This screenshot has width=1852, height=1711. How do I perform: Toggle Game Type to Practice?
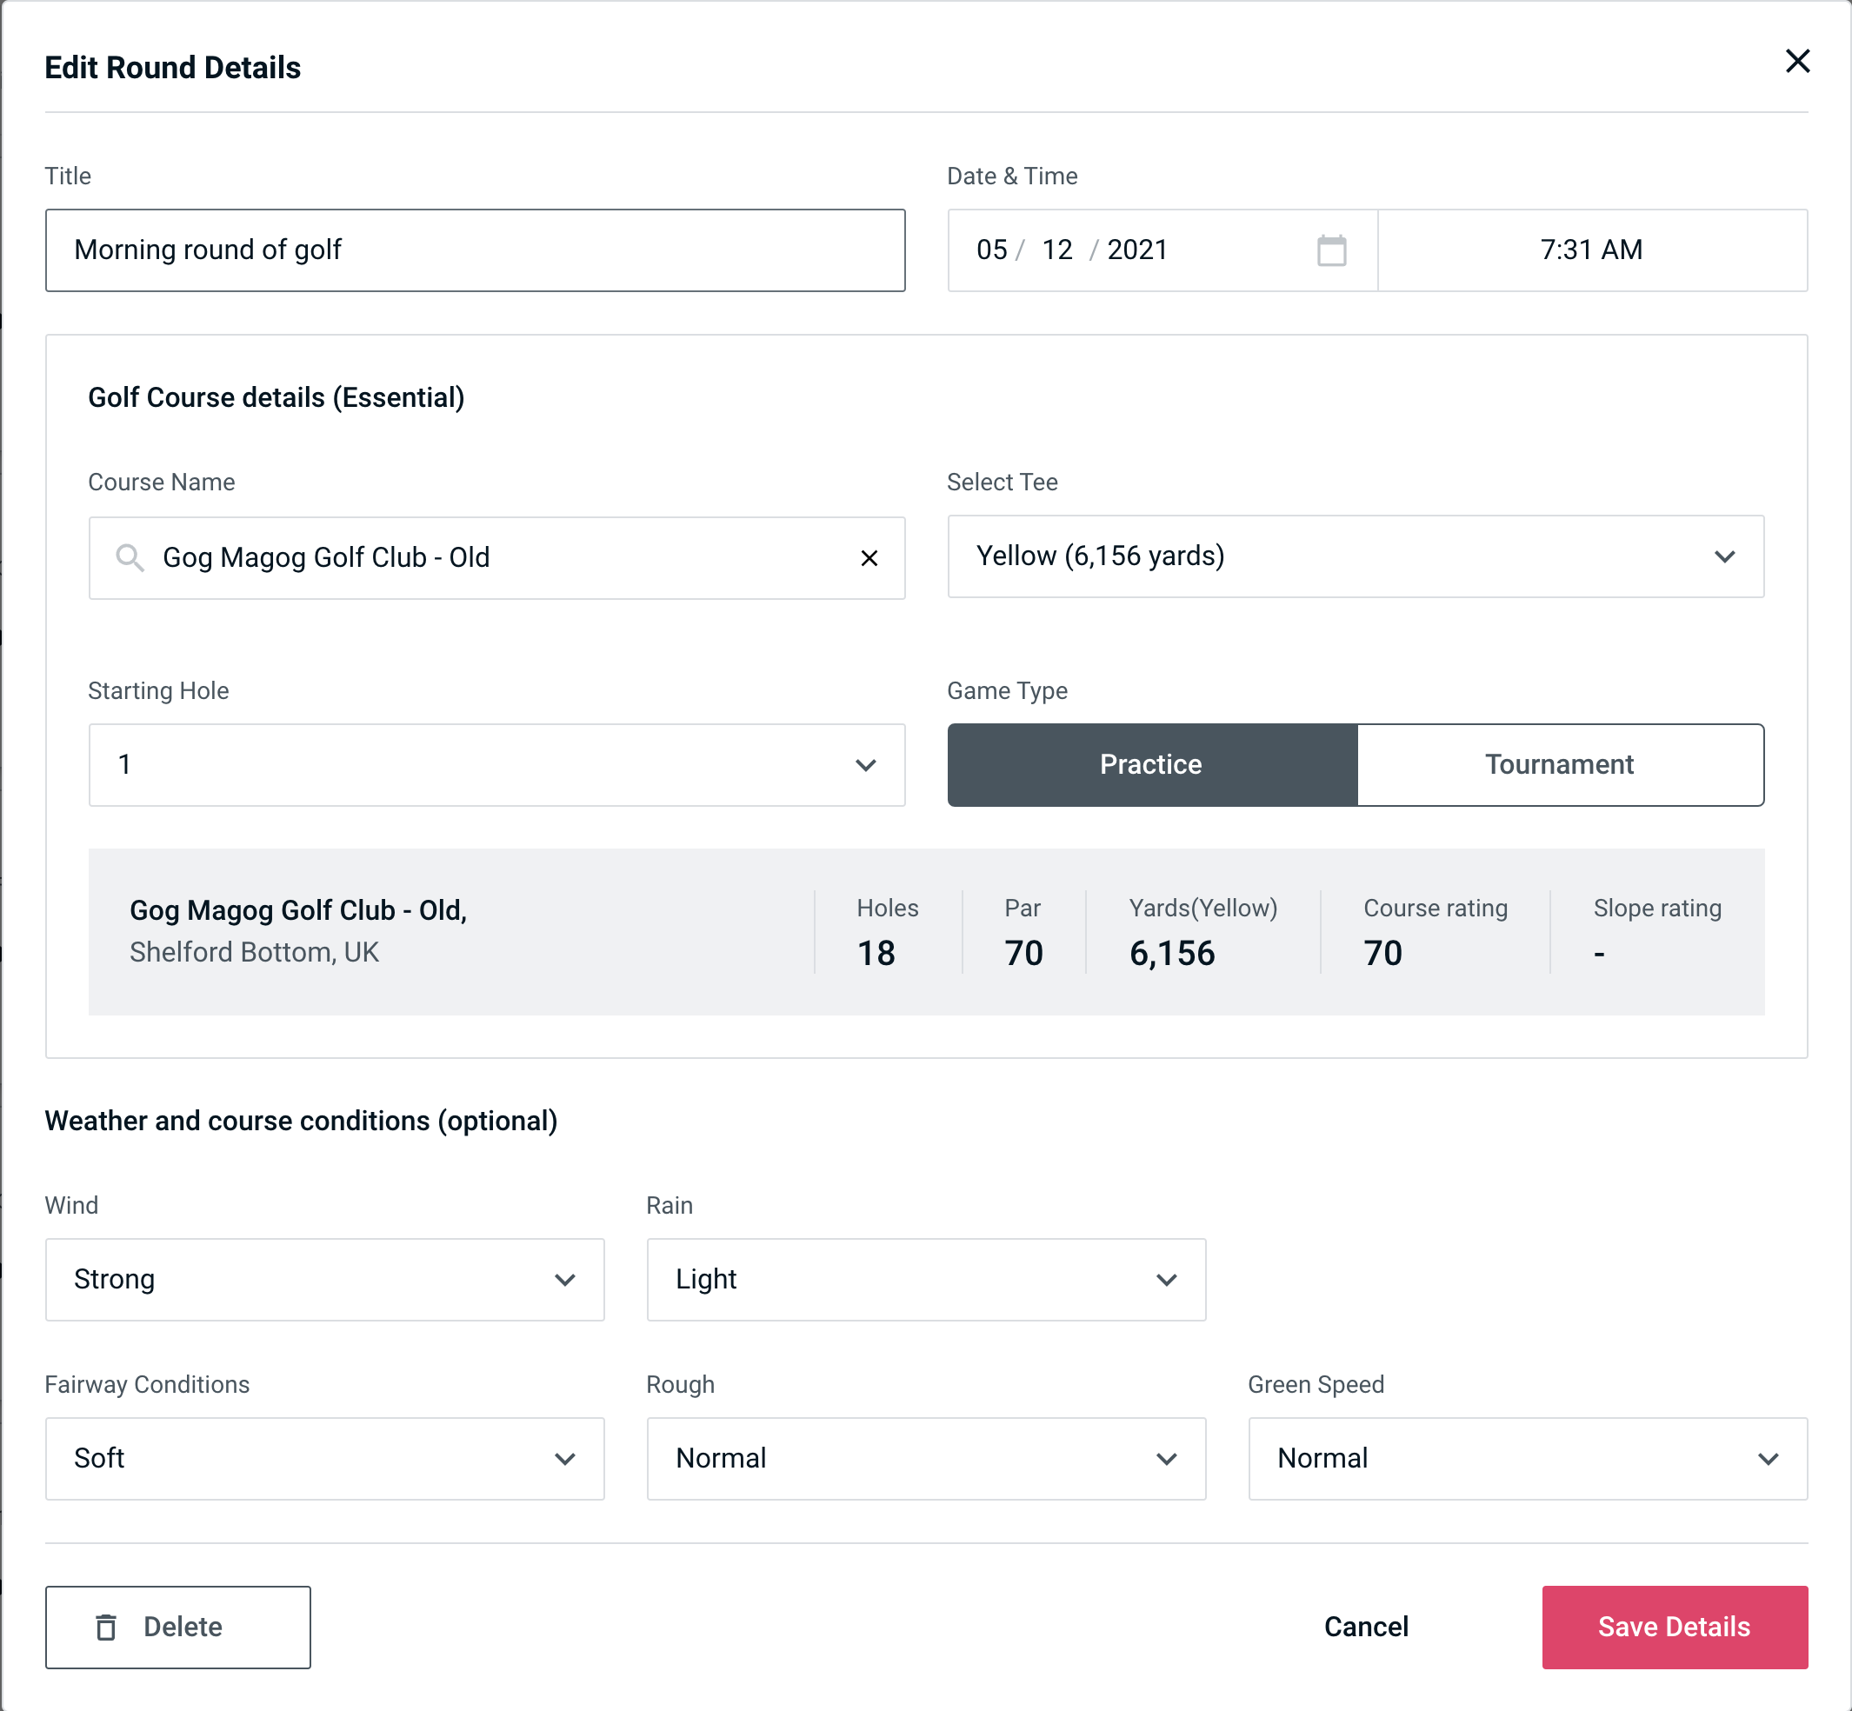pyautogui.click(x=1152, y=764)
